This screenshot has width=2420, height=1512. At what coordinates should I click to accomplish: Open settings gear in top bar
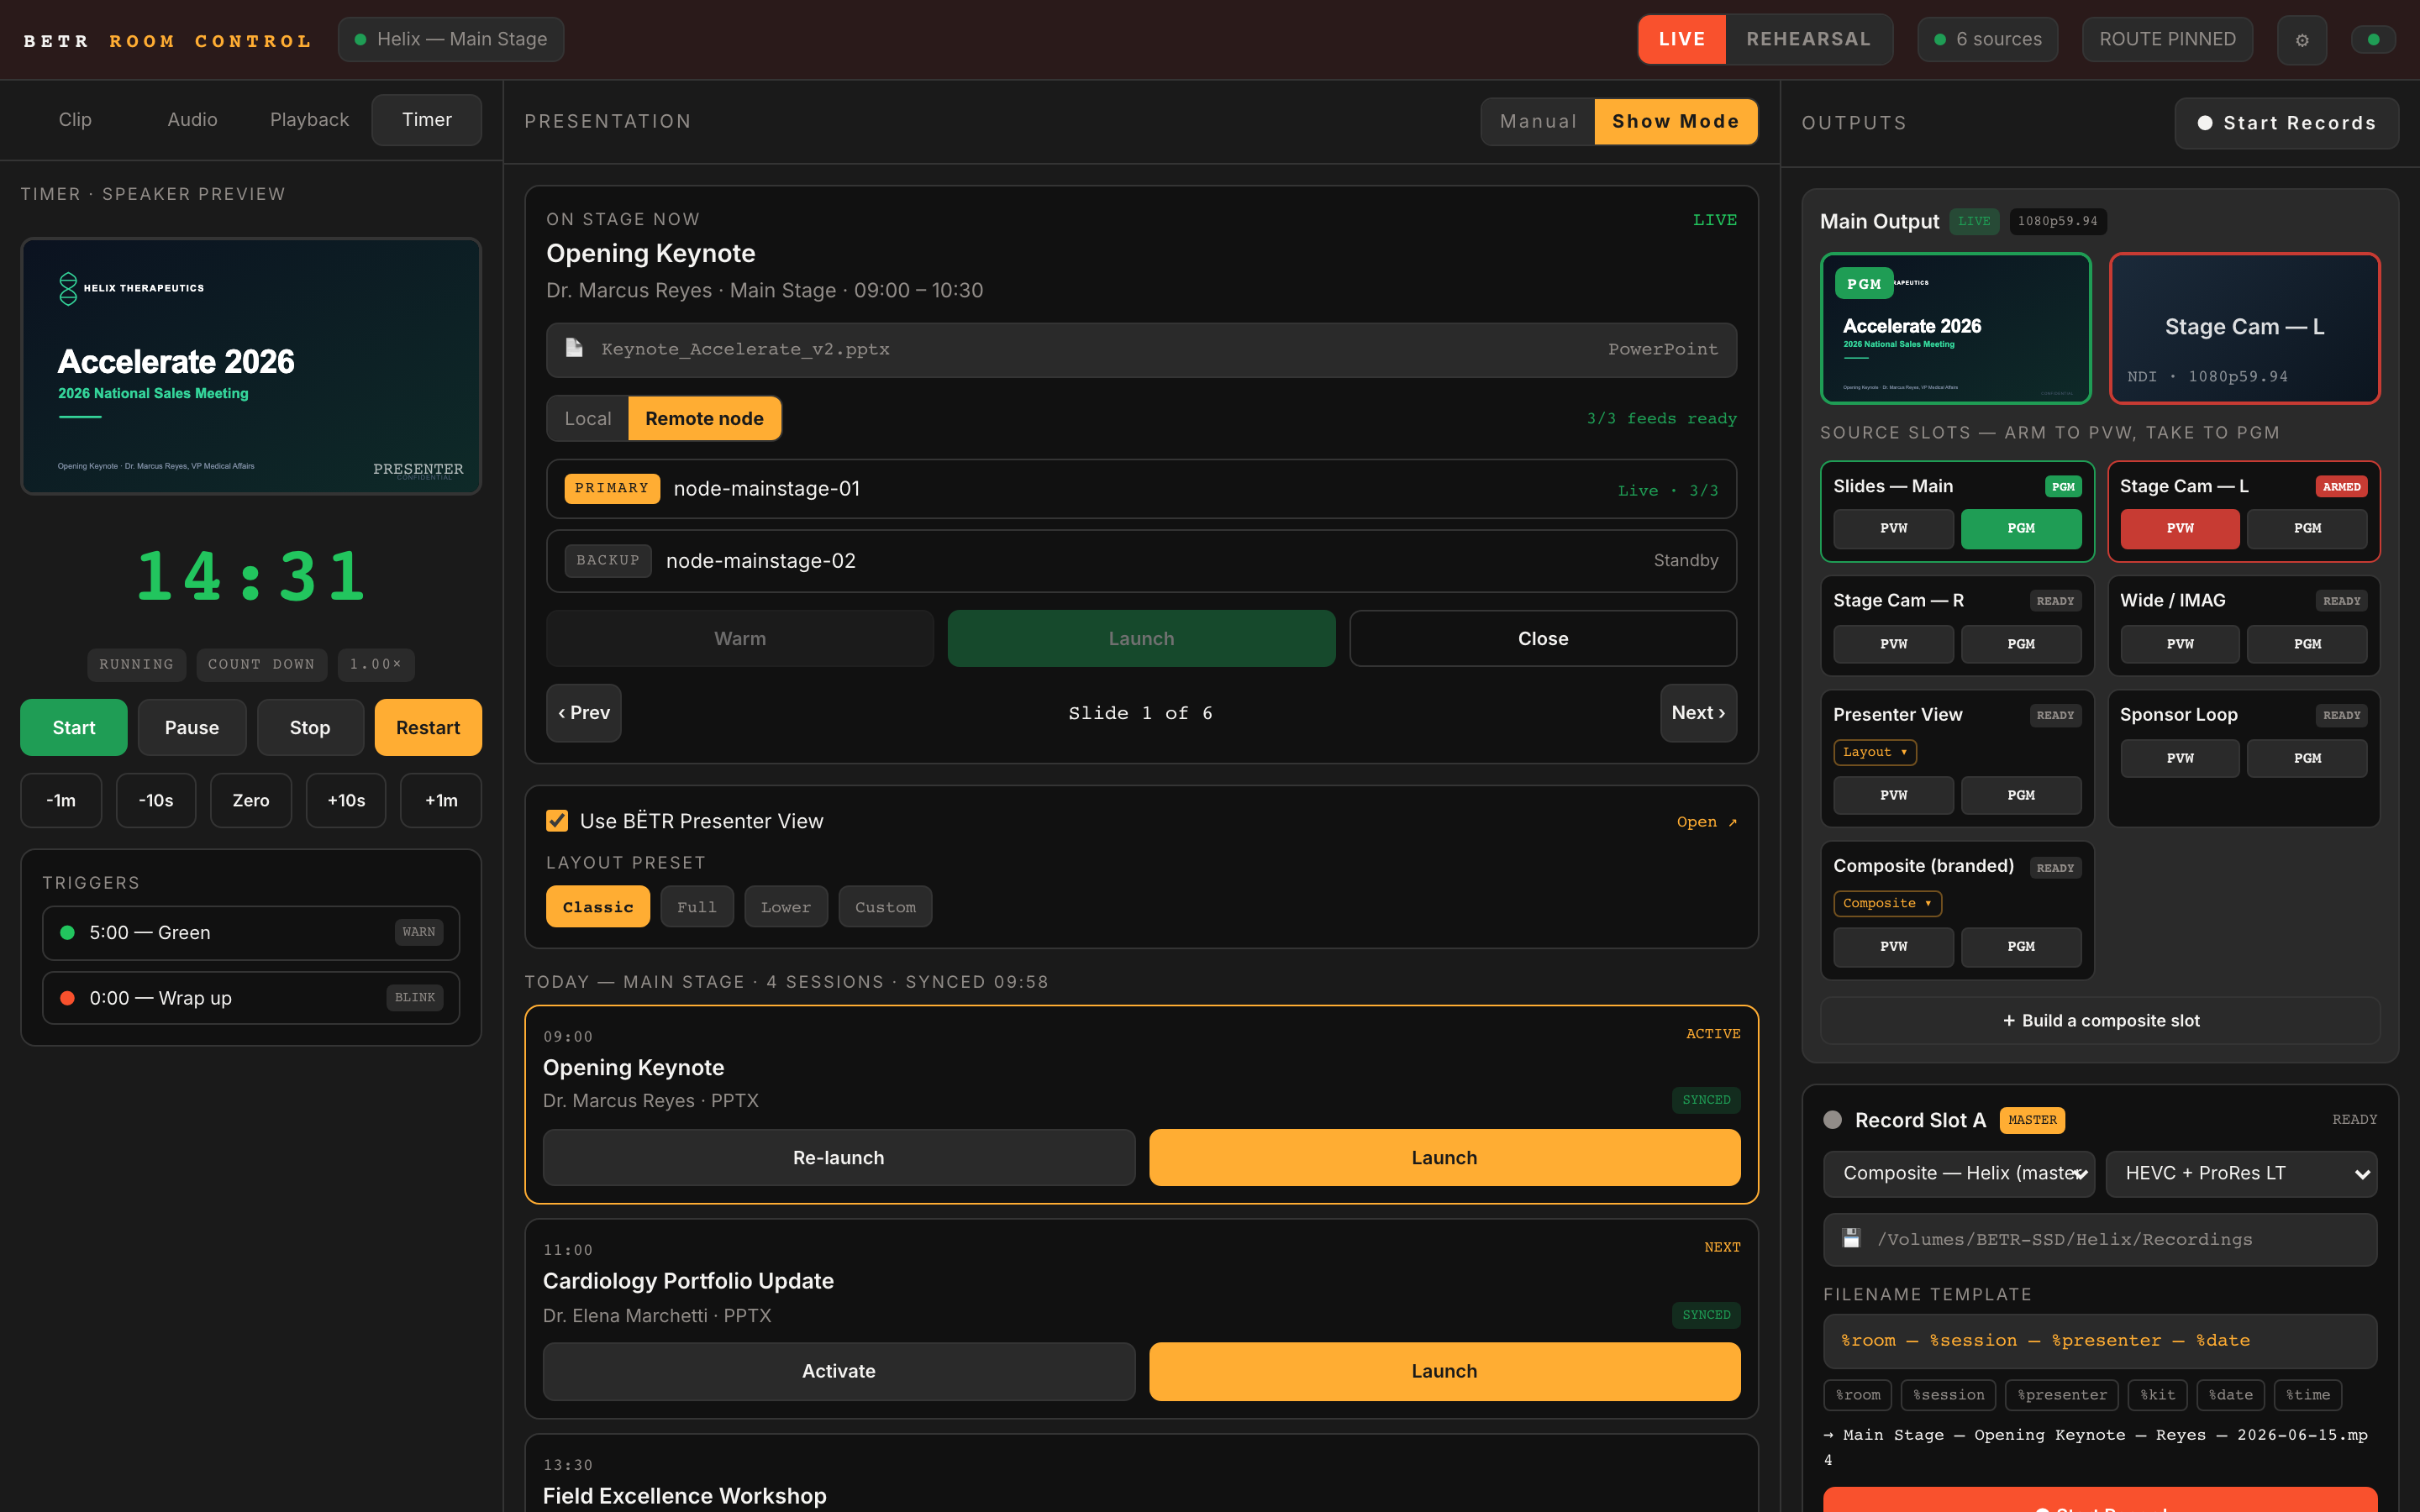point(2301,40)
